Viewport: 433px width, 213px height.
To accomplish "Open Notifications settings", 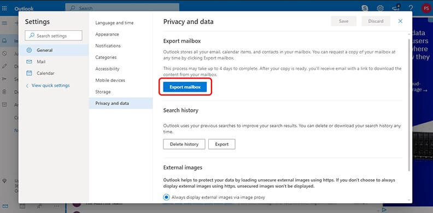I will pyautogui.click(x=121, y=46).
